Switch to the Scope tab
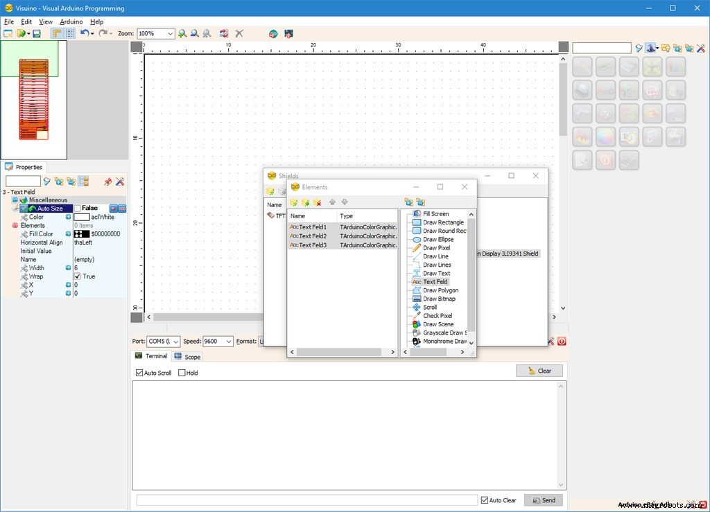710x512 pixels. 187,357
